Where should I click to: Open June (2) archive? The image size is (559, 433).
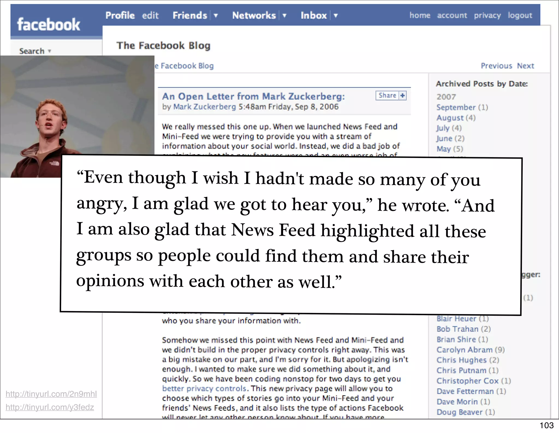[x=450, y=139]
